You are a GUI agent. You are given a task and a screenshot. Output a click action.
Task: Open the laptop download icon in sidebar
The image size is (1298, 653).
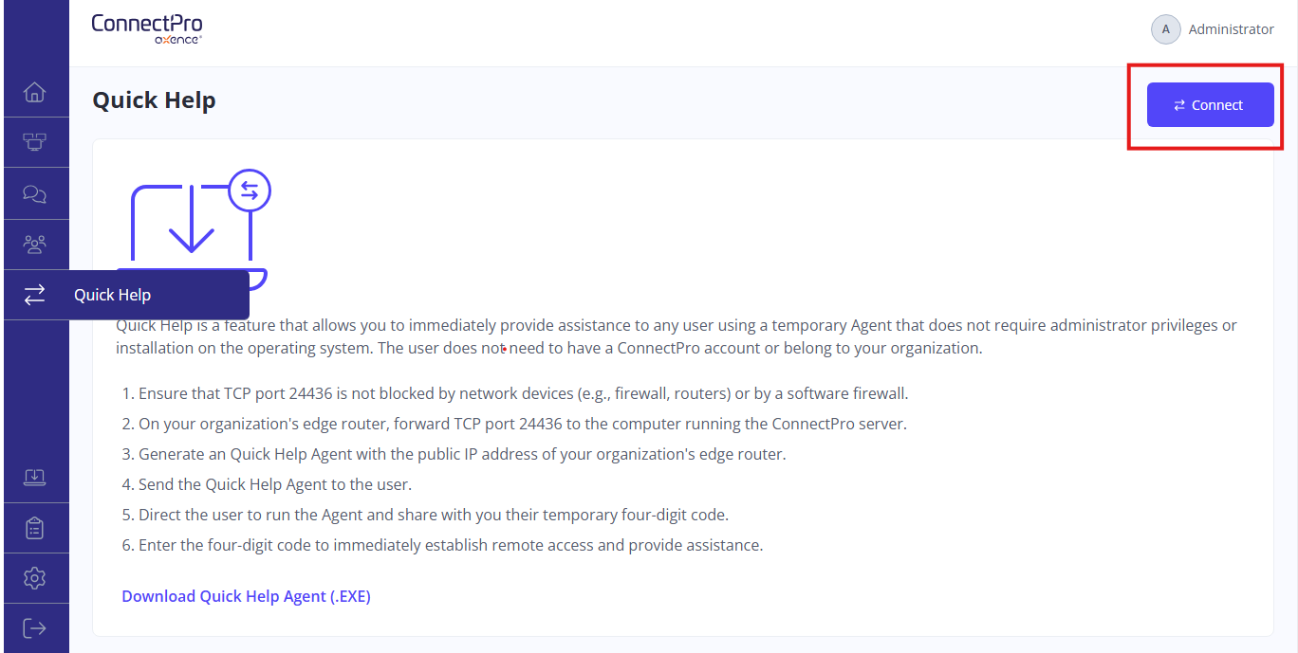[x=34, y=477]
